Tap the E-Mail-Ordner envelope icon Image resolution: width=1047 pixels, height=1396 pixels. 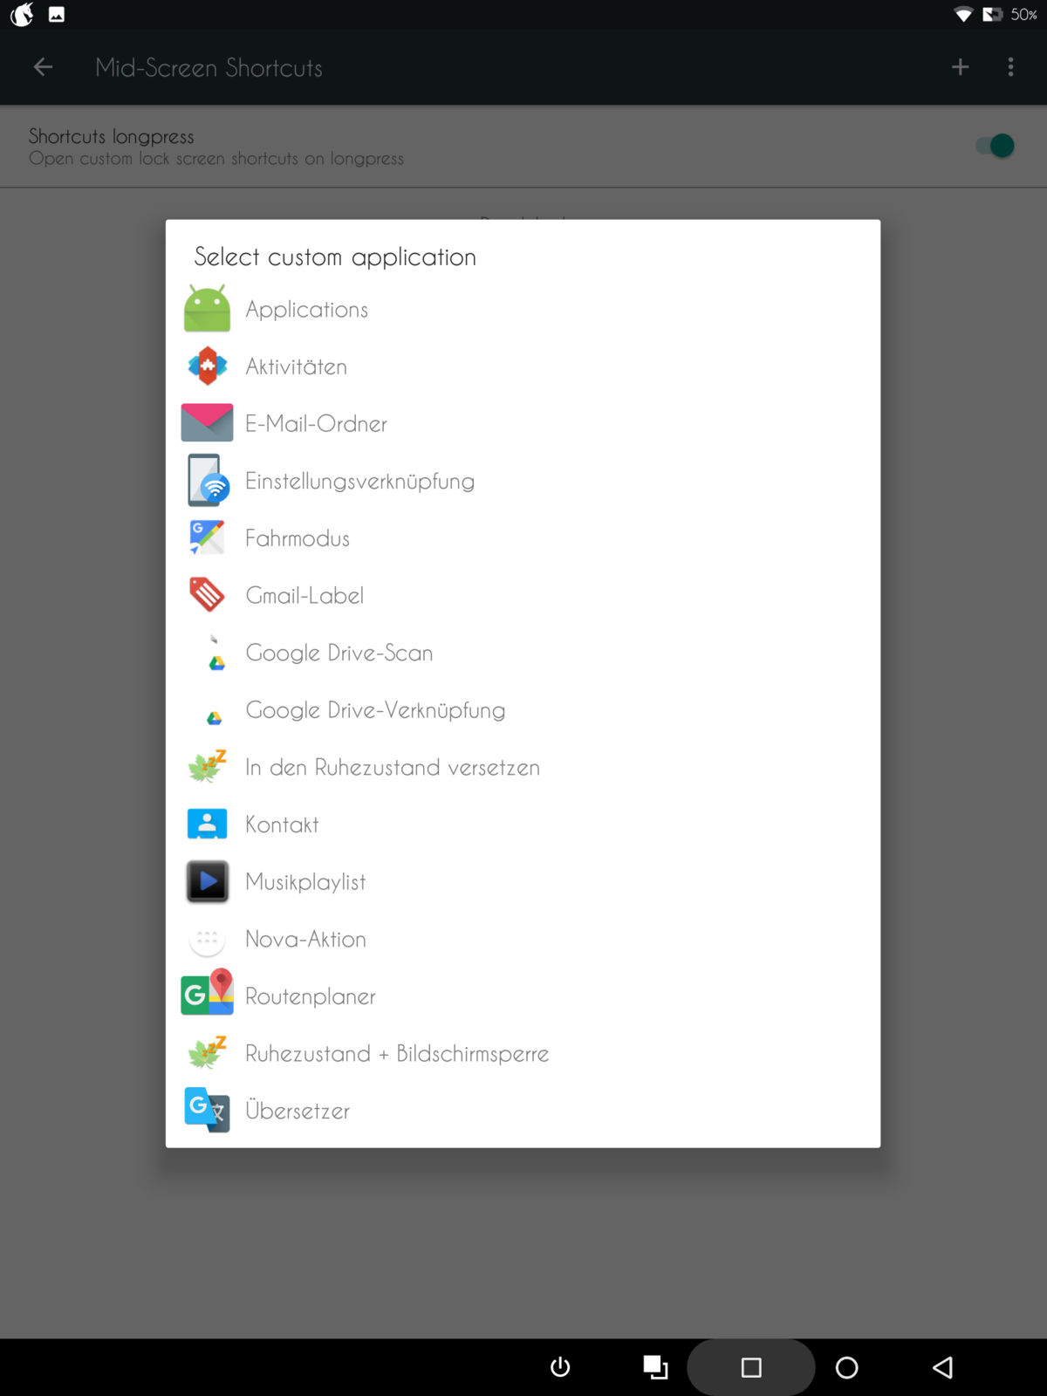click(x=207, y=423)
